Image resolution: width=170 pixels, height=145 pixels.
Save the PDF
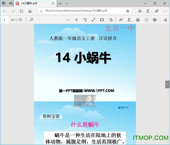[x=146, y=20]
